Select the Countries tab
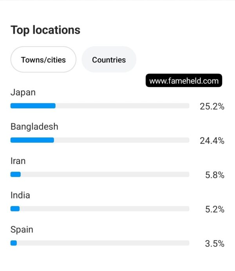 coord(109,59)
